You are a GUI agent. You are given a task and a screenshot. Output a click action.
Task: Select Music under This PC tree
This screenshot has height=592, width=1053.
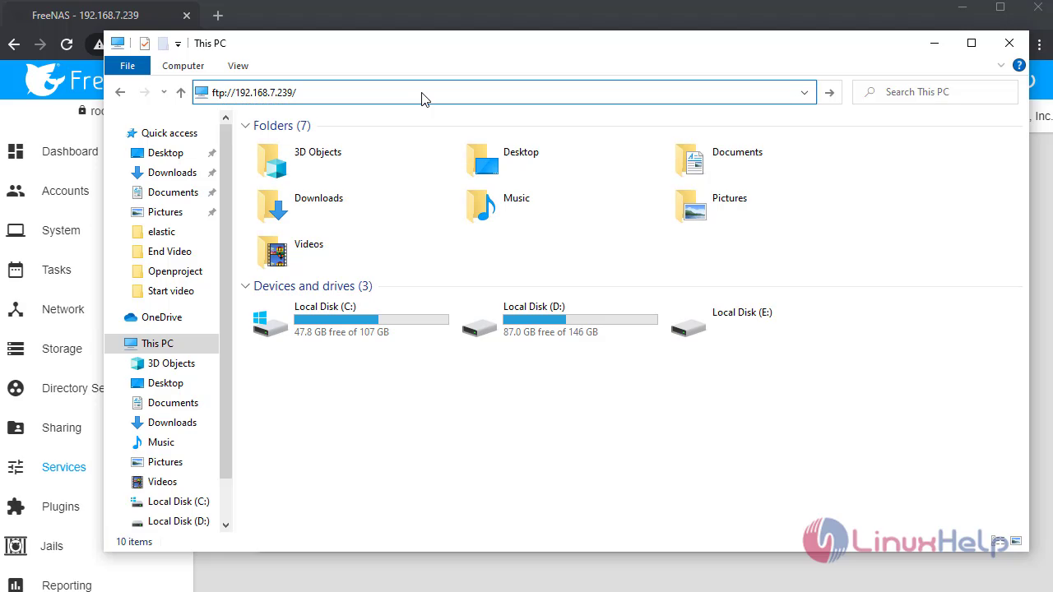160,442
